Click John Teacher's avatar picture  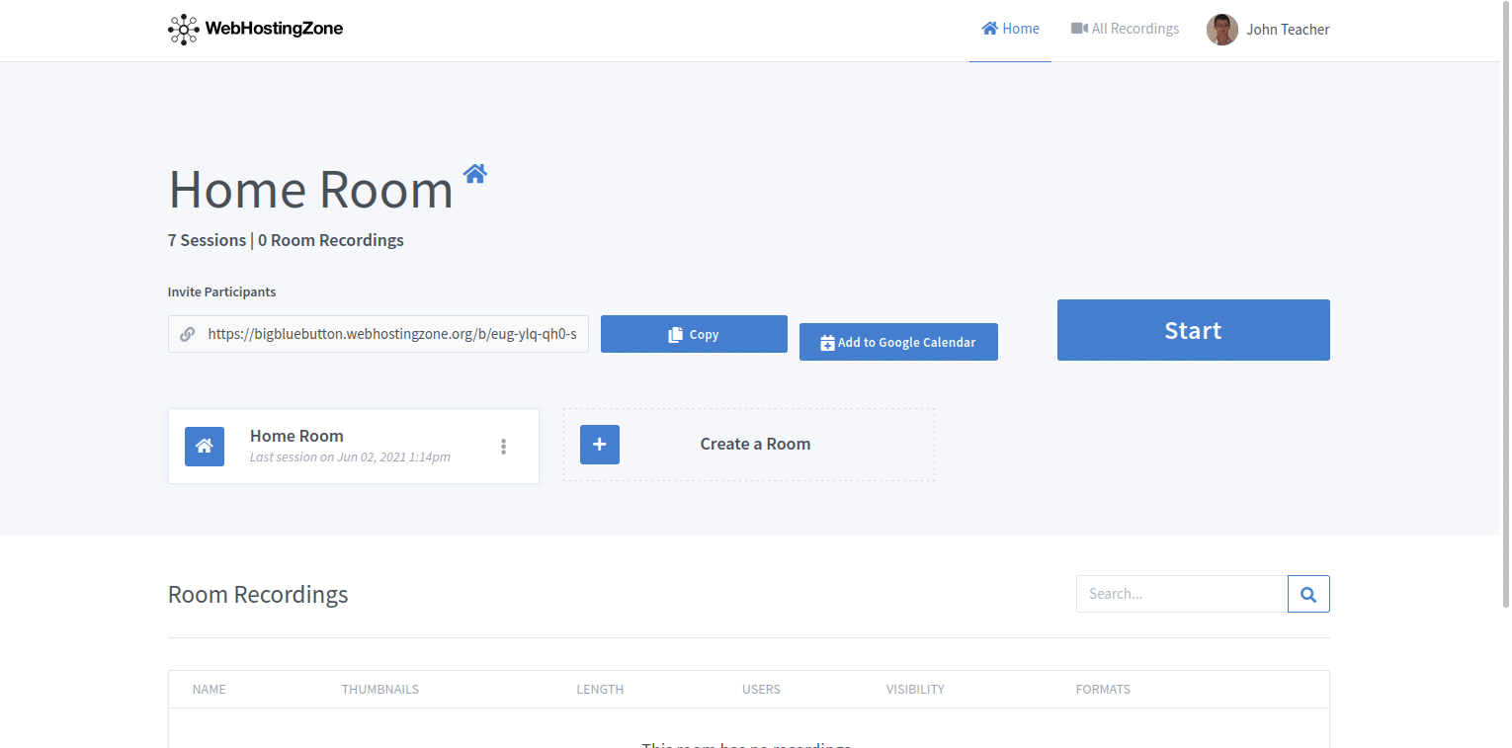coord(1221,29)
